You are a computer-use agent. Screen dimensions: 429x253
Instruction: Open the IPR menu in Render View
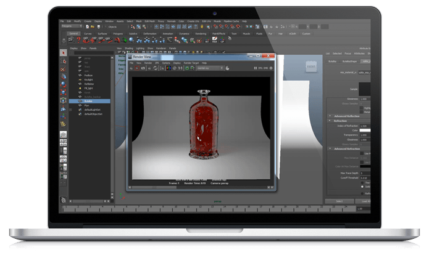click(156, 63)
